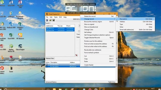Choose Find out what writes to this address
The image size is (161, 90).
click(x=98, y=46)
